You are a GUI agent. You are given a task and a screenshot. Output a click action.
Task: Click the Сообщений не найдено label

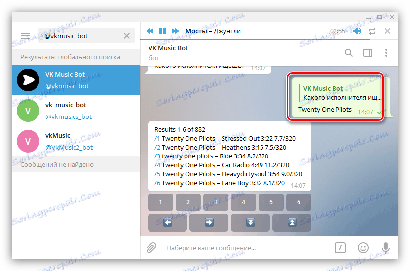point(57,164)
